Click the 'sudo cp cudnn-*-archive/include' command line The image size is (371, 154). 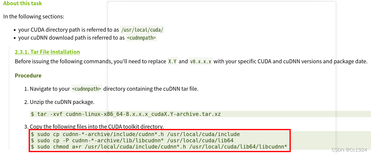tap(135, 134)
